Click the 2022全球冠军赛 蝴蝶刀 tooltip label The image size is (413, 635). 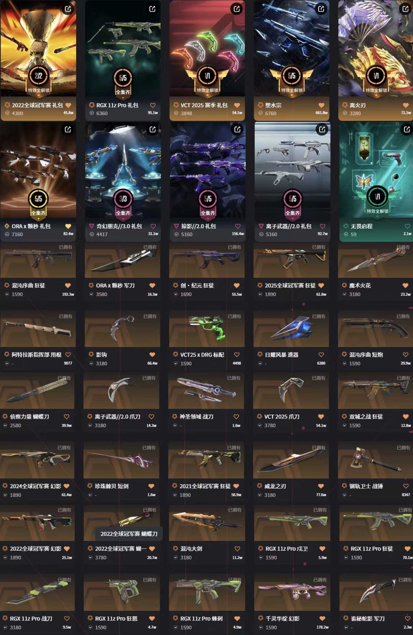[x=129, y=534]
